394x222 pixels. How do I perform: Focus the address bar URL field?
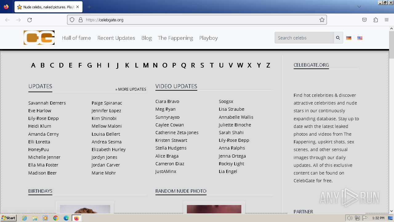[197, 20]
